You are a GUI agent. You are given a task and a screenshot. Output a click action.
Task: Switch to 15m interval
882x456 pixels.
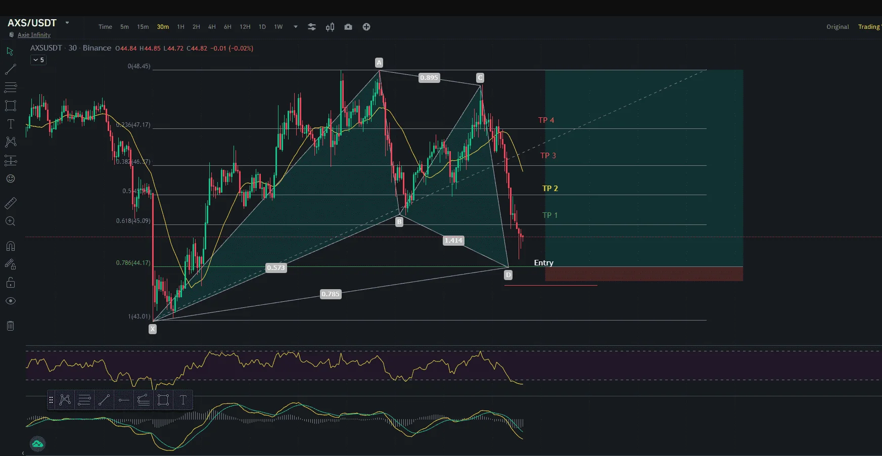pyautogui.click(x=143, y=27)
